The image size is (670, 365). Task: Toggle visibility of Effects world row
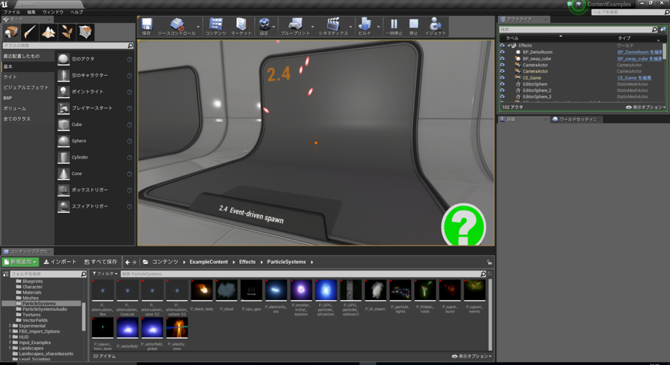502,46
